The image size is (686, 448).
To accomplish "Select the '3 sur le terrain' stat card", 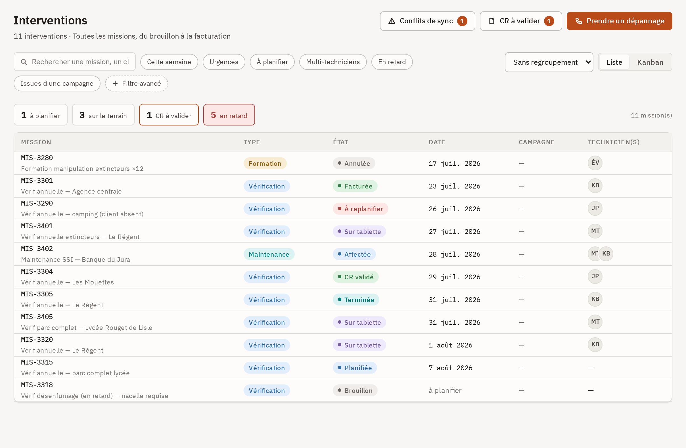I will tap(103, 115).
